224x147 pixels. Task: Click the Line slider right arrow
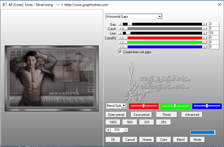(204, 33)
